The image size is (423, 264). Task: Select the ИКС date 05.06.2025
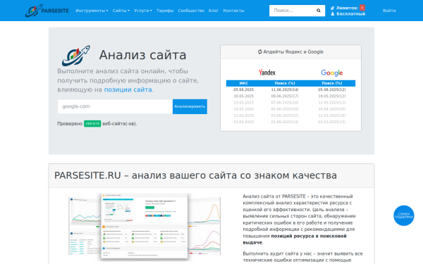(244, 89)
